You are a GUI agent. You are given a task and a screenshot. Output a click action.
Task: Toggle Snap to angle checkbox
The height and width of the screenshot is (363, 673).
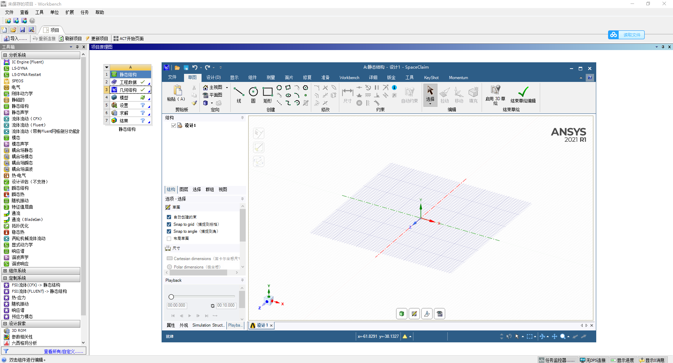[x=169, y=231]
